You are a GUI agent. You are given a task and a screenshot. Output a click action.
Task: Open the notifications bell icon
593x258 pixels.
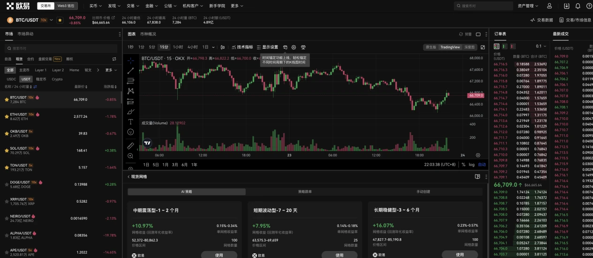pos(578,6)
